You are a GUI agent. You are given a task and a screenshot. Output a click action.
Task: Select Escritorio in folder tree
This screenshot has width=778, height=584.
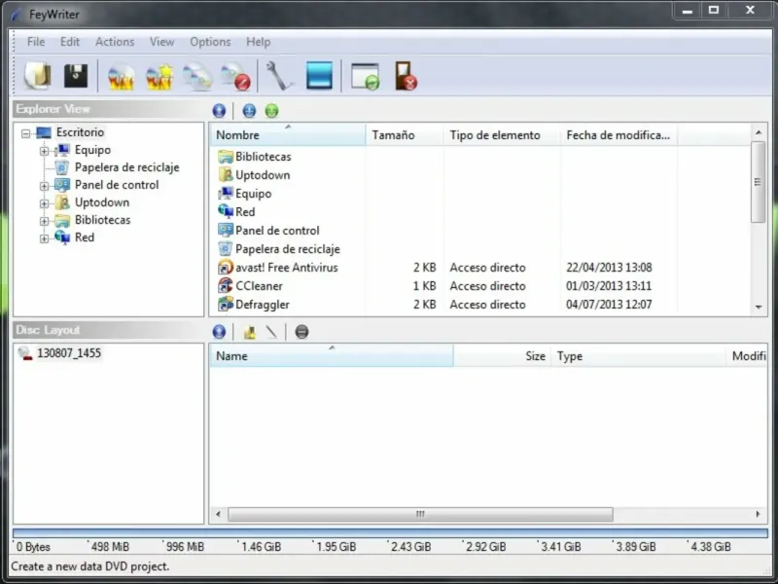pyautogui.click(x=80, y=132)
